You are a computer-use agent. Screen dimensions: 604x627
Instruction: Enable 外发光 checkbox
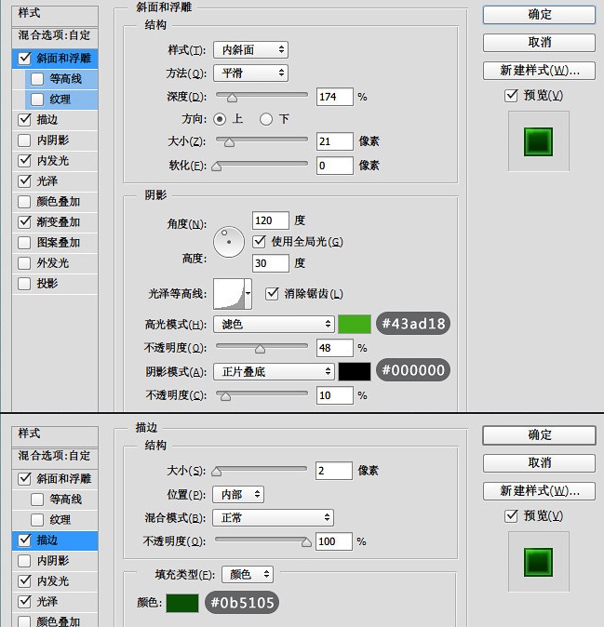click(25, 263)
